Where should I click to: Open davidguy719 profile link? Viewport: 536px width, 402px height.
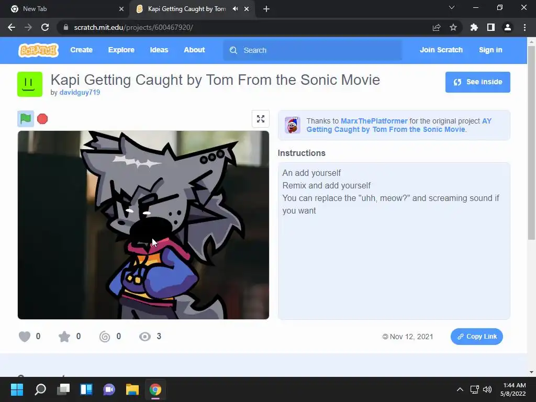click(80, 92)
